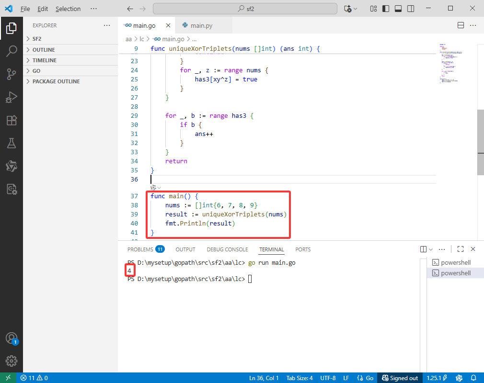Image resolution: width=484 pixels, height=383 pixels.
Task: Close the main.go editor tab
Action: [168, 25]
